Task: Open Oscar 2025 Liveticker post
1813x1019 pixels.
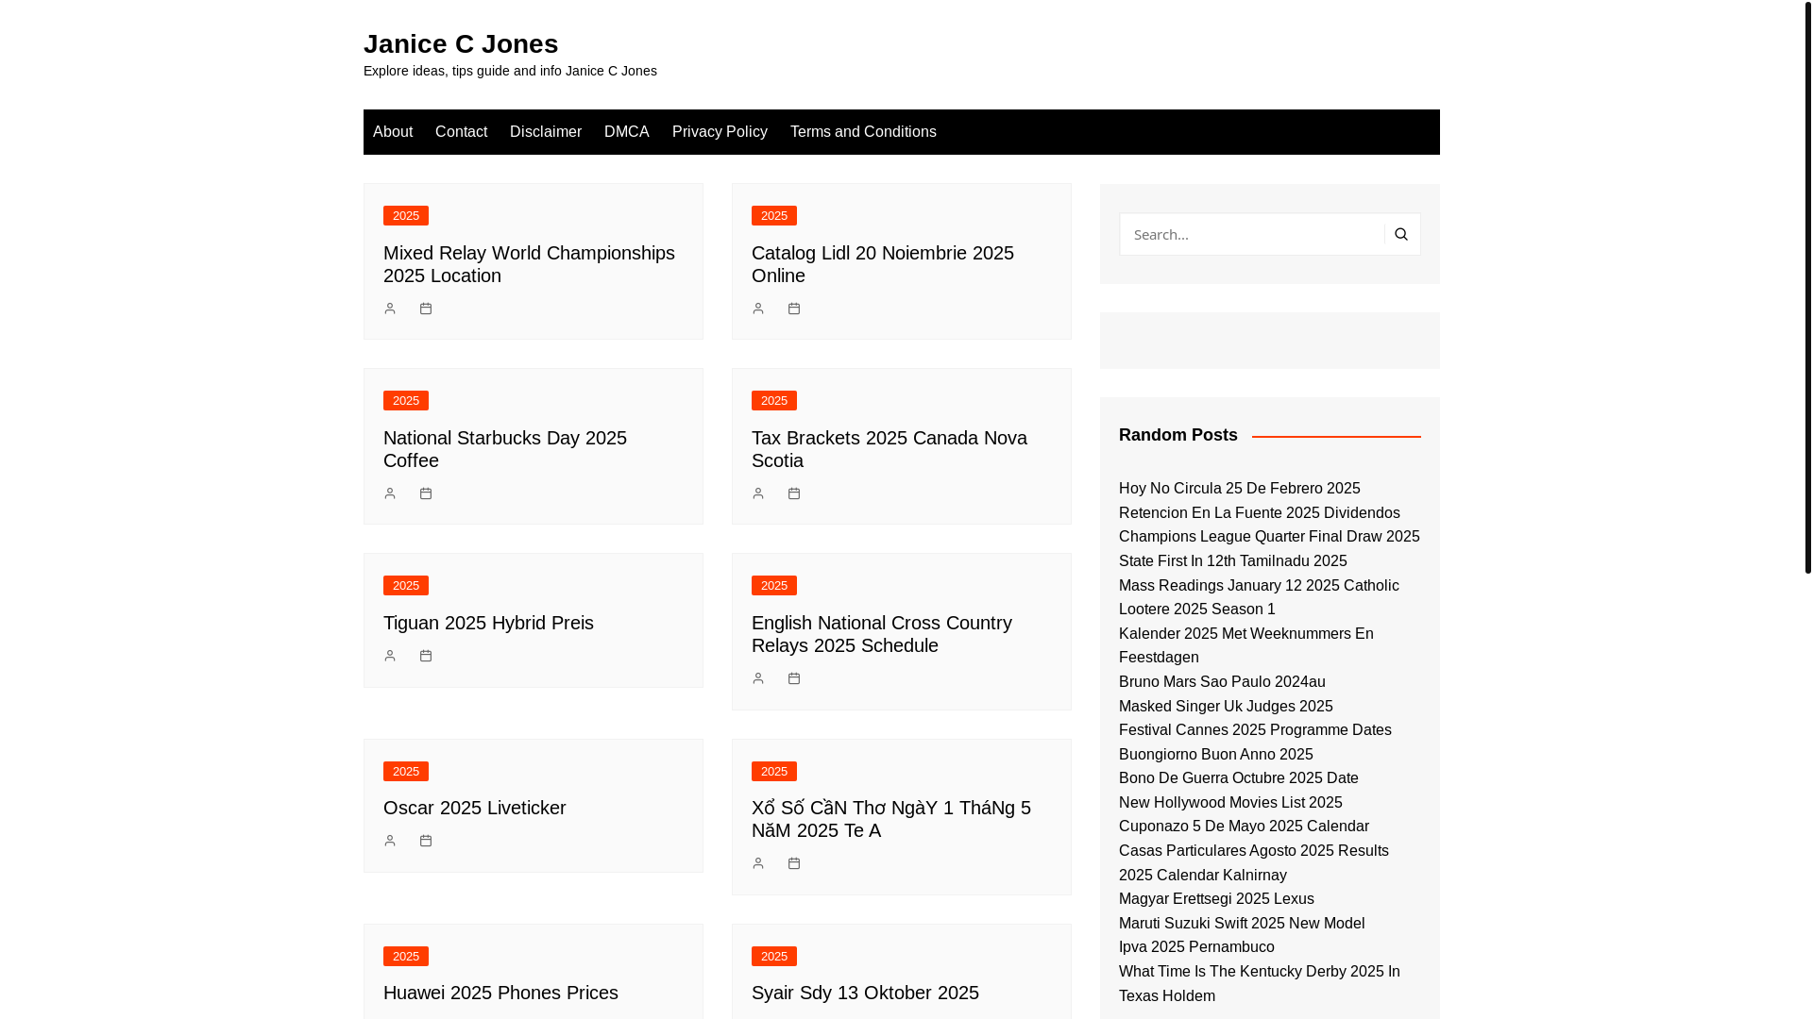Action: (475, 808)
